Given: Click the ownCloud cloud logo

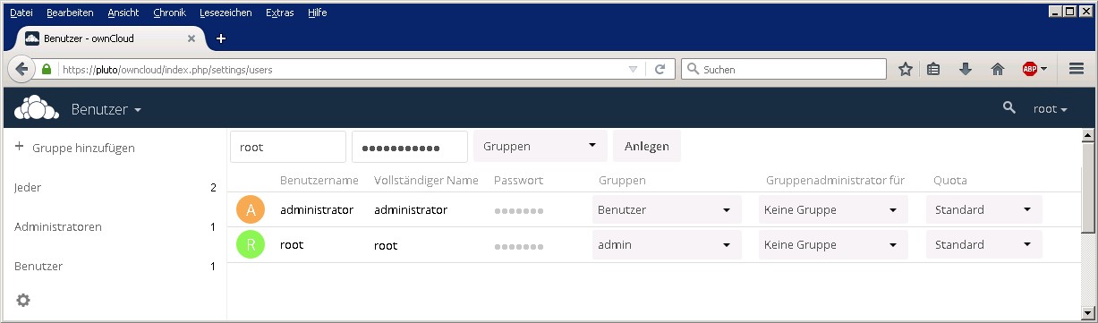Looking at the screenshot, I should (37, 107).
